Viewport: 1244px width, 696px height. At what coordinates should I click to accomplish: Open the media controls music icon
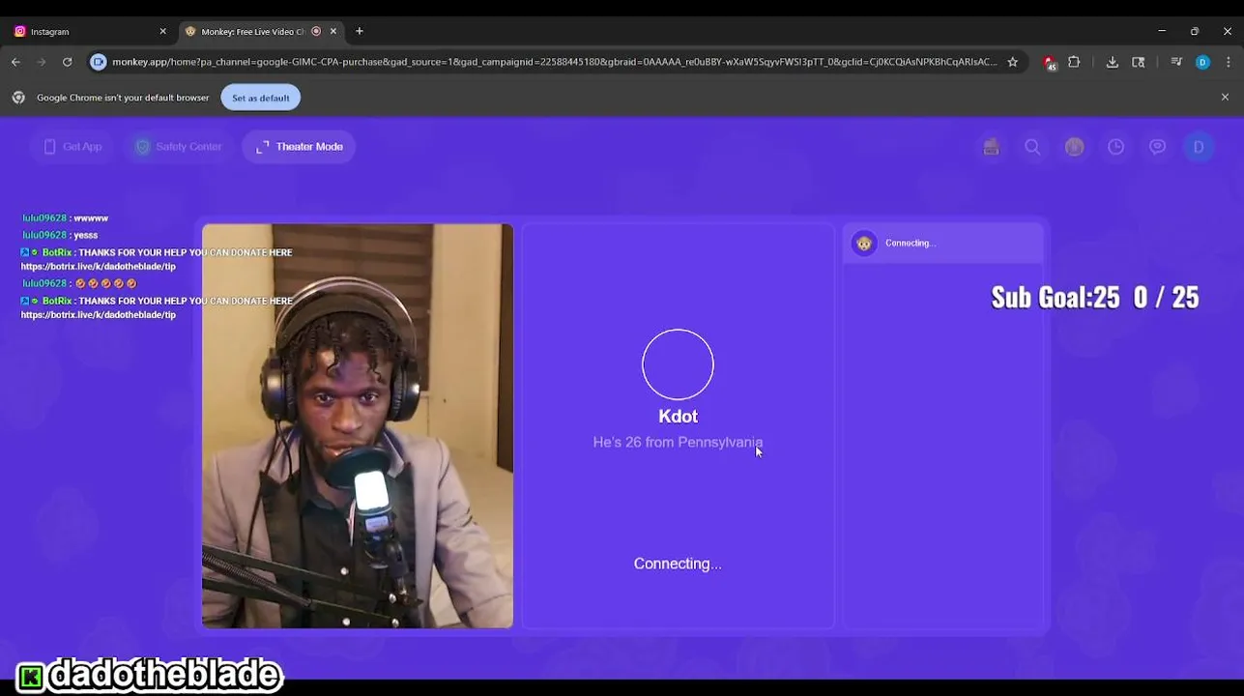[x=1176, y=62]
